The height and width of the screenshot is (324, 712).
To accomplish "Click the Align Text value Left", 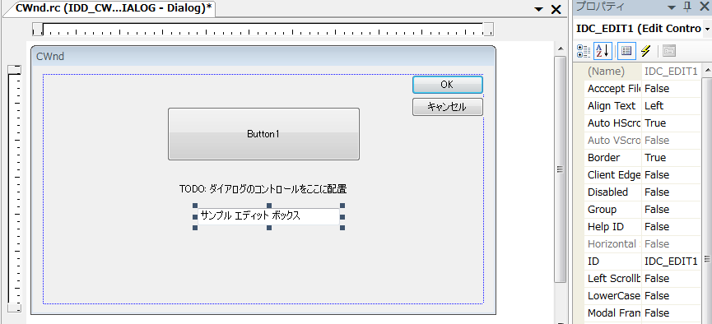I will pos(654,106).
